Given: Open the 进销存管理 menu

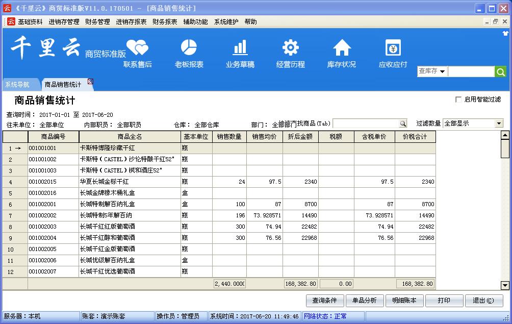Looking at the screenshot, I should click(x=64, y=22).
